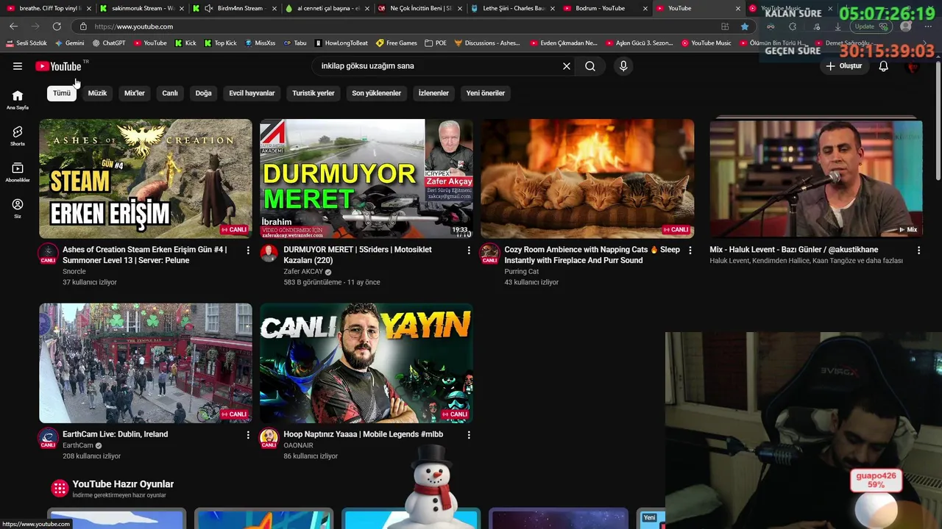This screenshot has width=942, height=529.
Task: Select the Turistik yerler filter chip
Action: click(x=314, y=93)
